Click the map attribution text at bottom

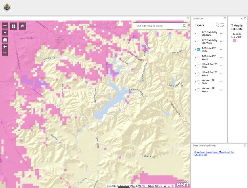(x=140, y=186)
